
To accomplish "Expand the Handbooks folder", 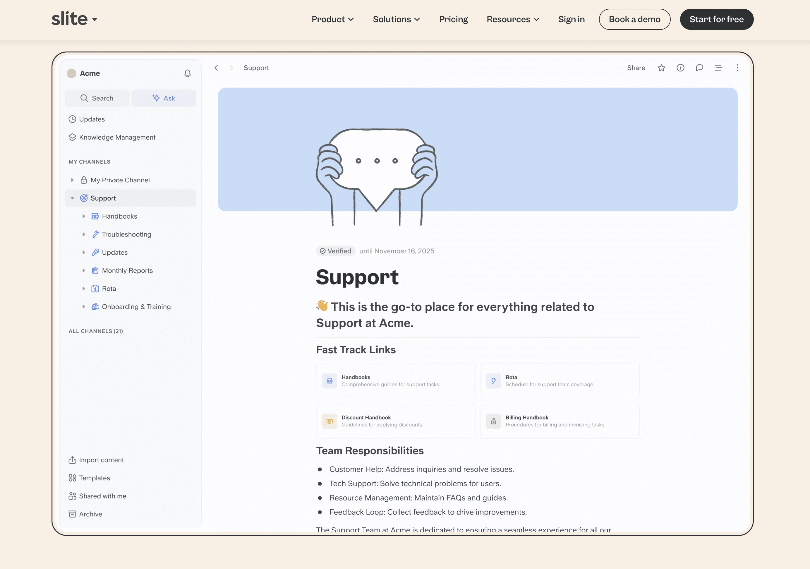I will [84, 216].
